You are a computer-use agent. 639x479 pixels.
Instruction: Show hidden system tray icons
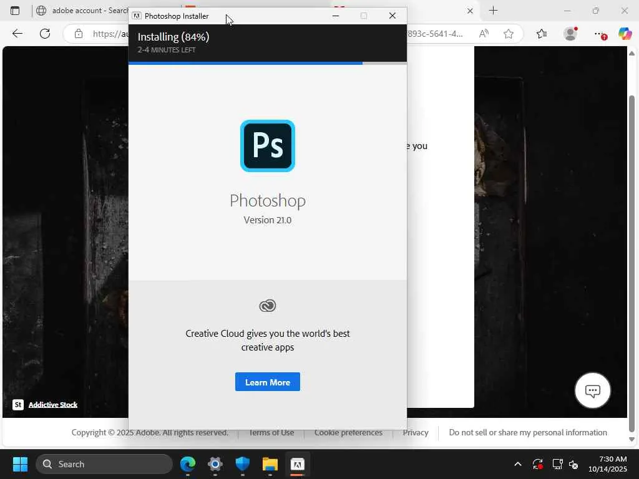tap(517, 464)
